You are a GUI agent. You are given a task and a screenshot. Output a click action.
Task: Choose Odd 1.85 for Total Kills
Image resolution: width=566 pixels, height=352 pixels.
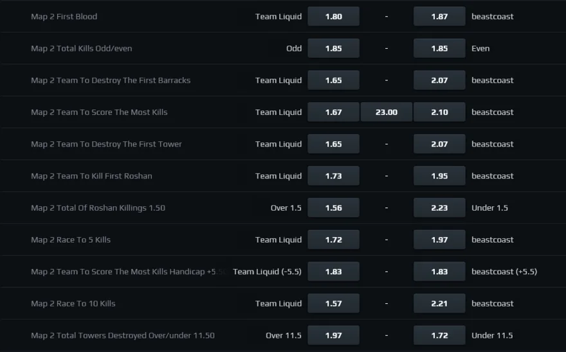(x=333, y=48)
